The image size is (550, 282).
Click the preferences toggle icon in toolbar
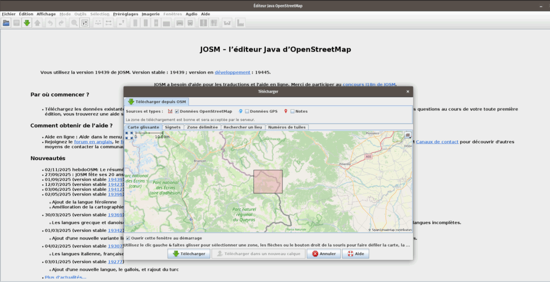(85, 23)
